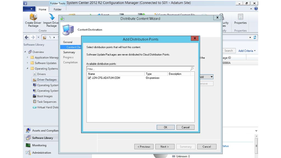Select the Progress wizard step
This screenshot has width=281, height=158.
point(68,57)
